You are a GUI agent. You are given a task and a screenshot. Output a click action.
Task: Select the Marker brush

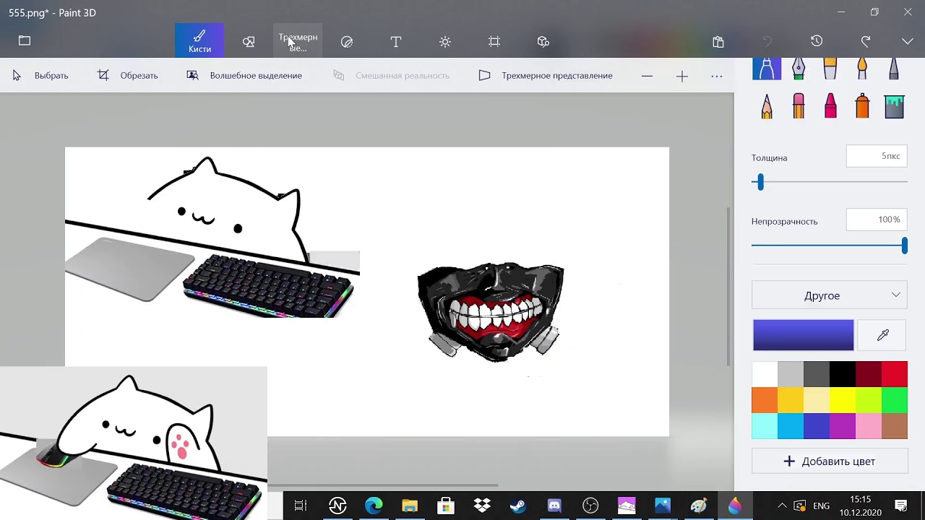pyautogui.click(x=767, y=69)
